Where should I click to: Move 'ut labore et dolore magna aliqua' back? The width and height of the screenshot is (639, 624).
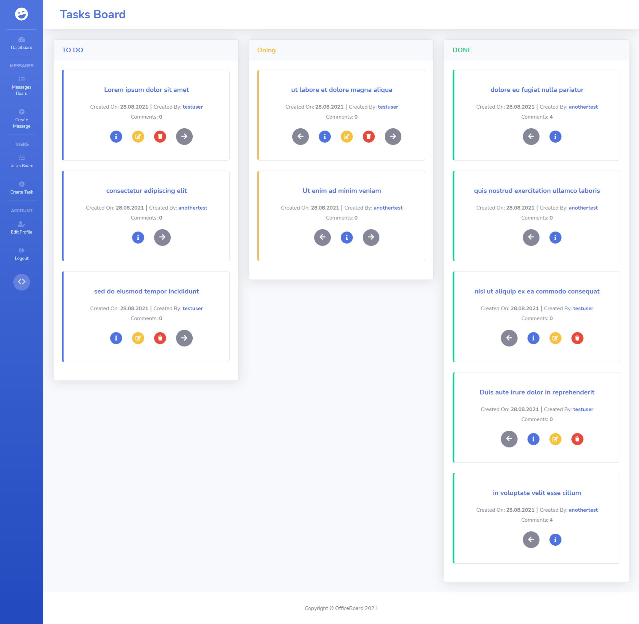pyautogui.click(x=300, y=137)
